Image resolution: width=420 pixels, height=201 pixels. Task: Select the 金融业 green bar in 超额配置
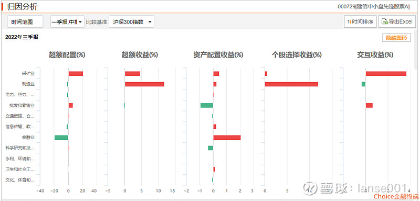[61, 138]
